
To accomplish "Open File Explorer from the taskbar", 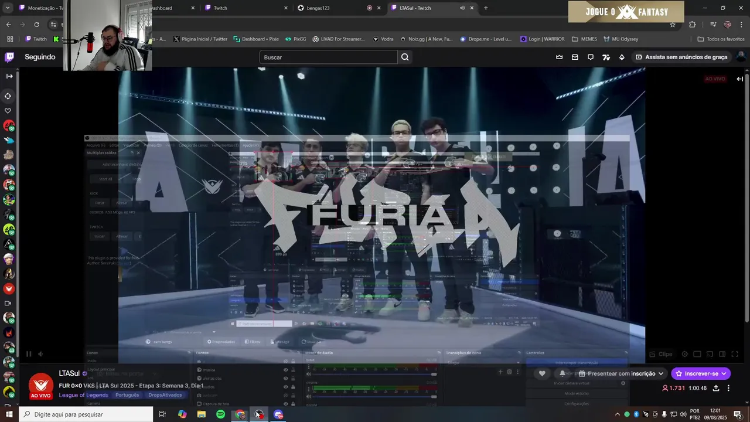I will [202, 414].
